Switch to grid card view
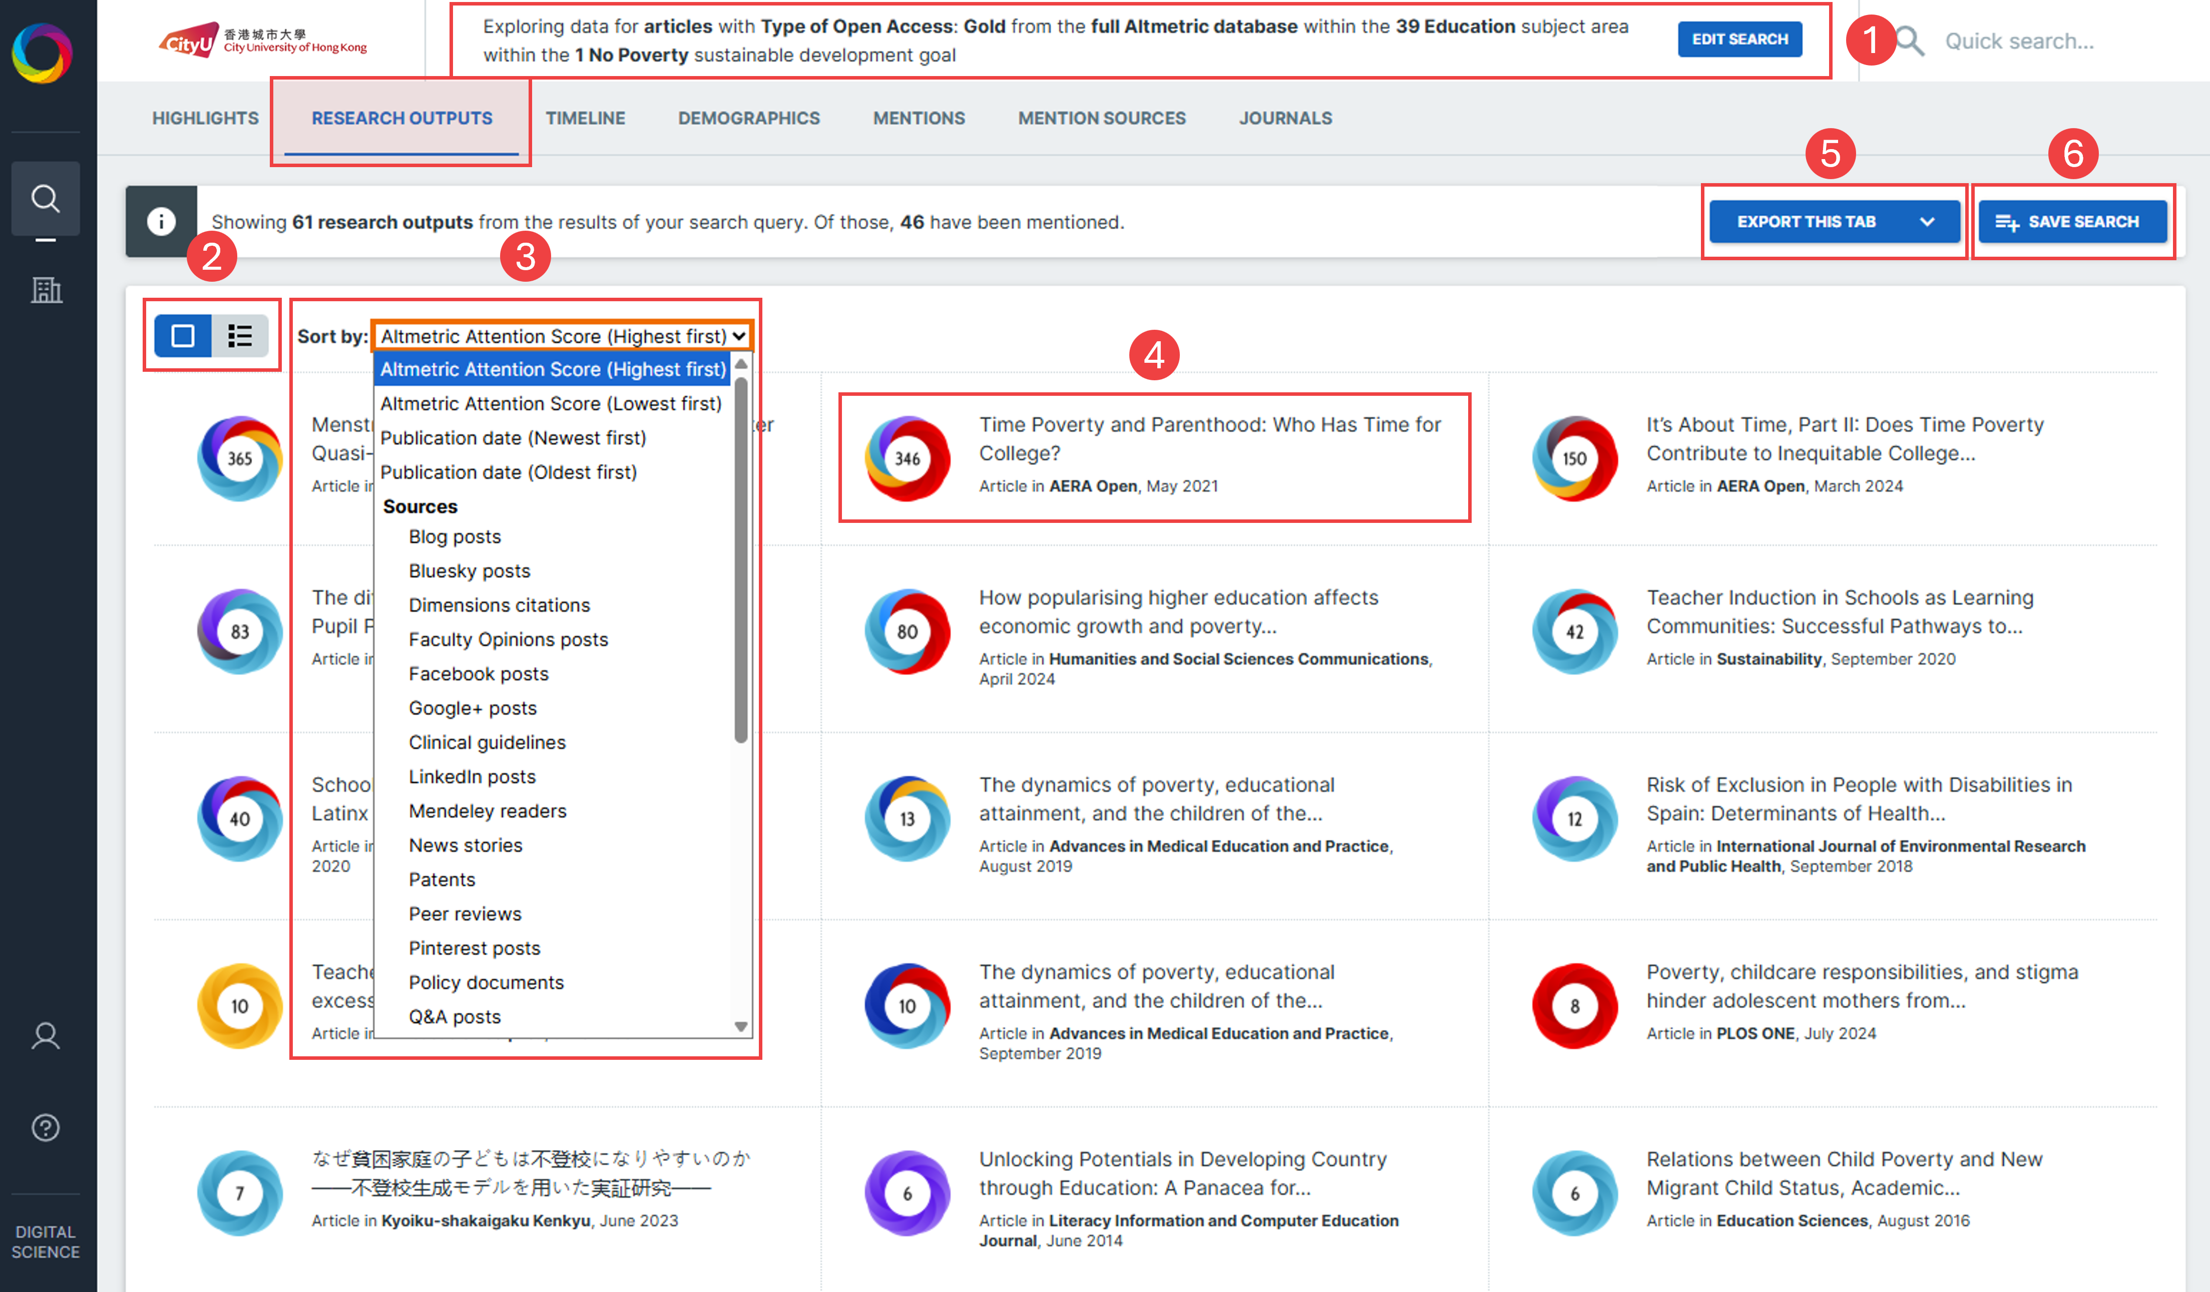 (x=183, y=336)
